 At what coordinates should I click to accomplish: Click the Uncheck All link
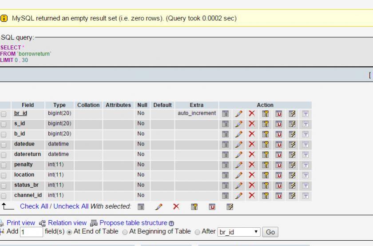point(71,206)
